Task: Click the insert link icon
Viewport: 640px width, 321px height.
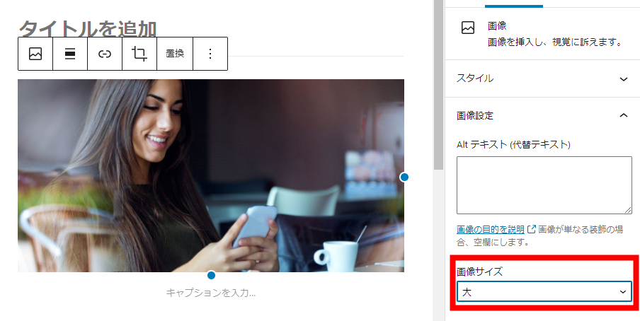Action: pyautogui.click(x=105, y=54)
